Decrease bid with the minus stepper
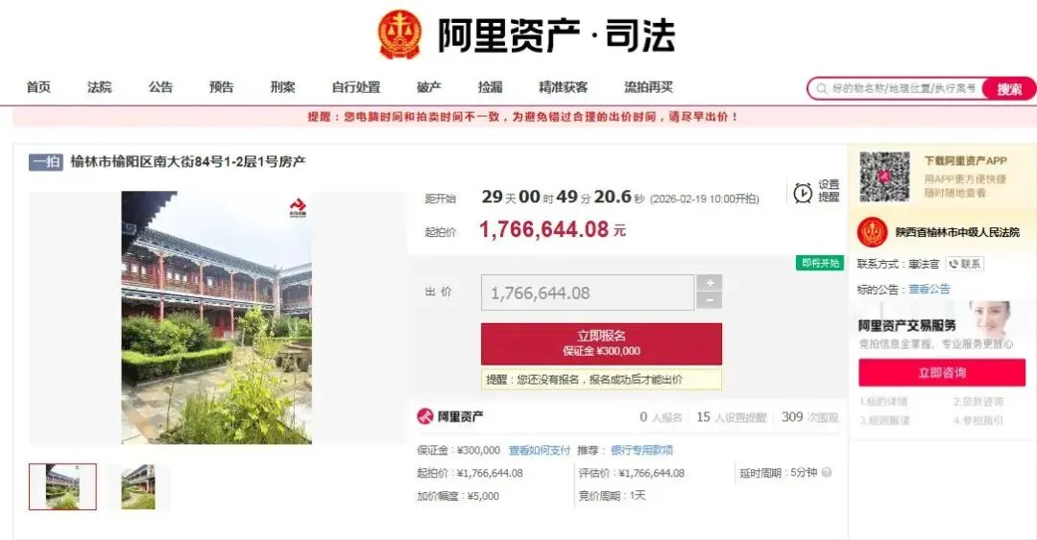The height and width of the screenshot is (540, 1037). (710, 301)
